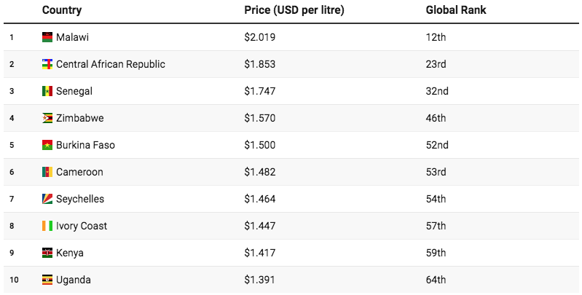Click the Seychelles flag icon

coord(47,199)
